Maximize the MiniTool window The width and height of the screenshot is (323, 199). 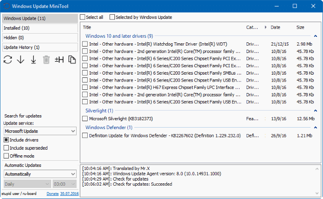295,6
